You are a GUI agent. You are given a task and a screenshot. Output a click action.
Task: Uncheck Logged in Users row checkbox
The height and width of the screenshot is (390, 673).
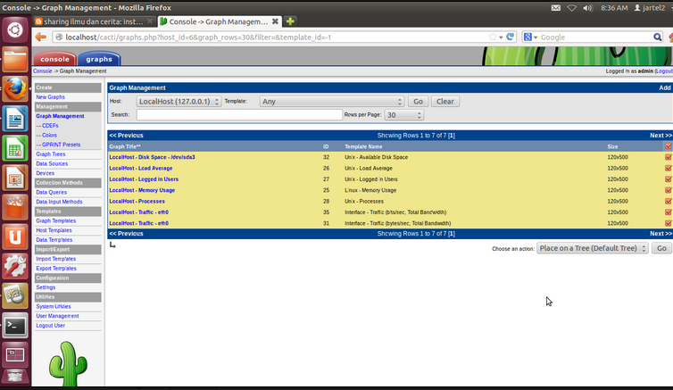tap(668, 178)
